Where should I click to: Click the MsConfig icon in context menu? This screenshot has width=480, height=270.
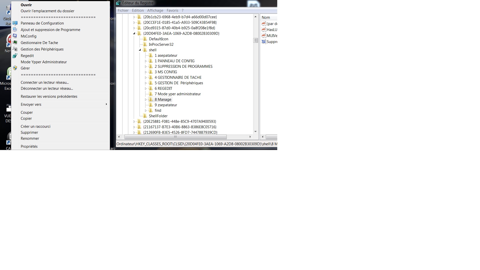[x=15, y=36]
